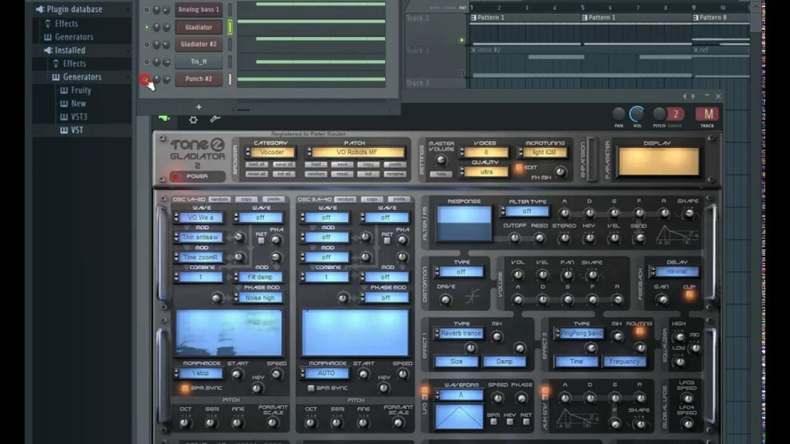Enable the LFO BPM checkbox
The image size is (790, 444).
[493, 422]
